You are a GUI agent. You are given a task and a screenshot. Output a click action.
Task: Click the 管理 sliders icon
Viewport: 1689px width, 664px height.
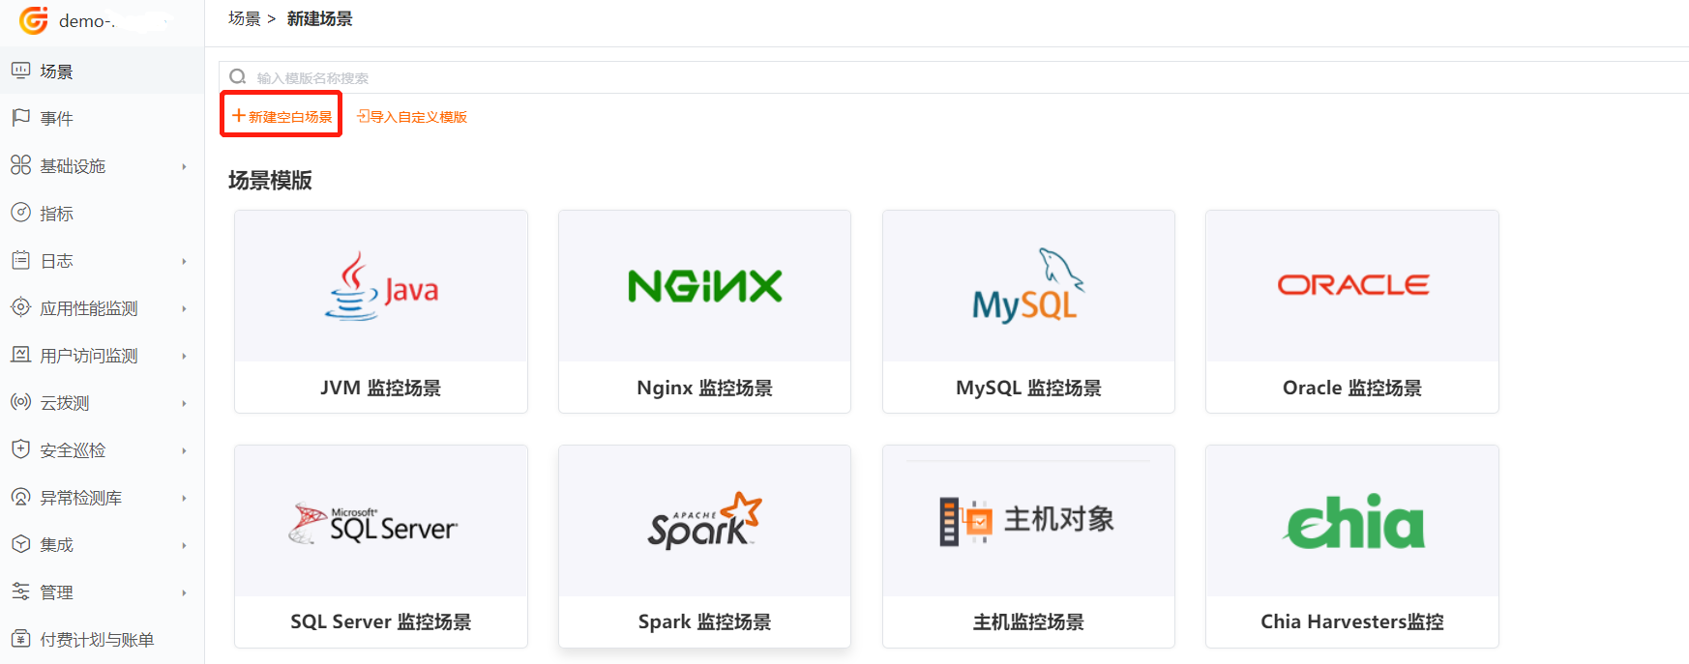tap(20, 592)
